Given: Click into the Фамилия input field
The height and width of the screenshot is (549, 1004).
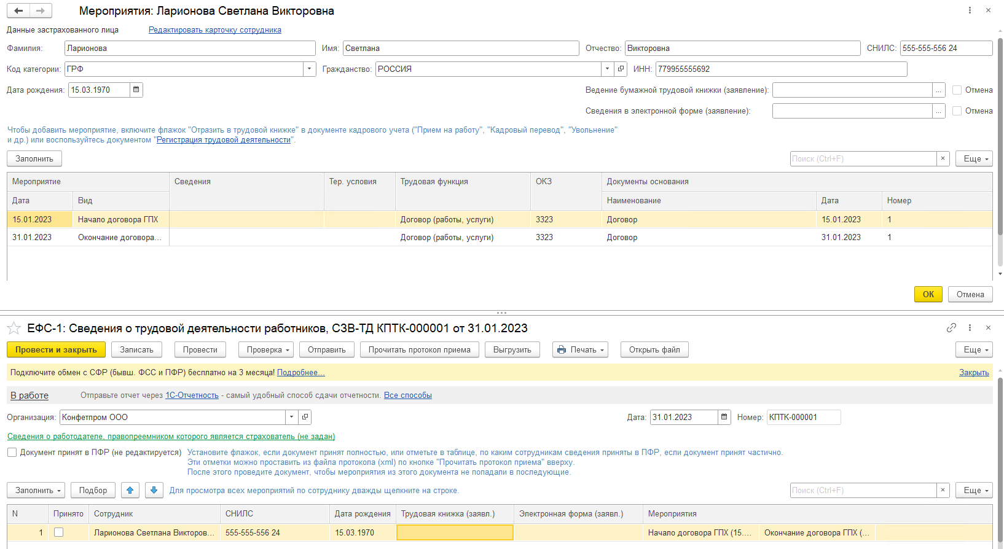Looking at the screenshot, I should (x=189, y=49).
